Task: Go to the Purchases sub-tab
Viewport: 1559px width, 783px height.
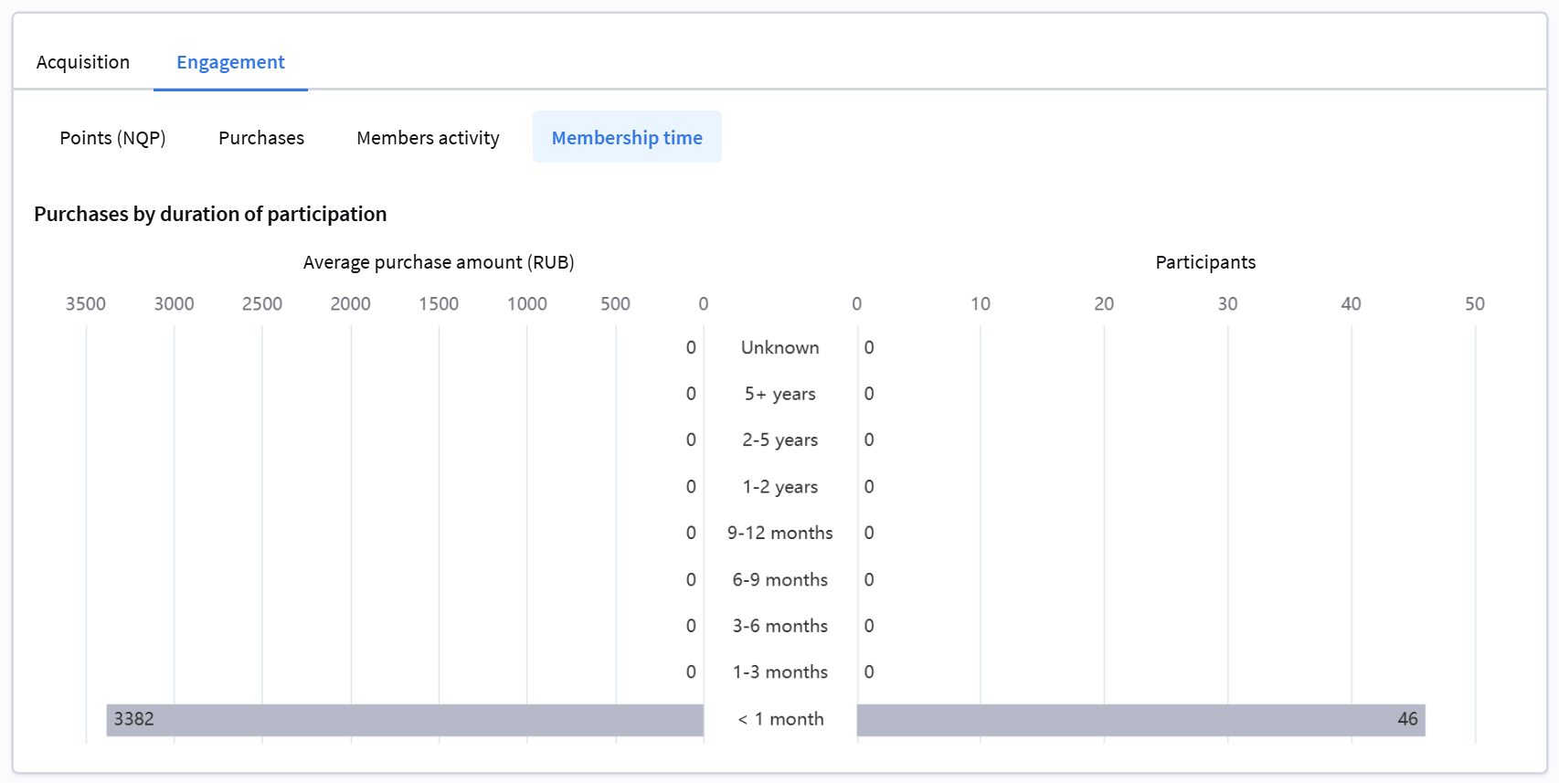Action: coord(261,138)
